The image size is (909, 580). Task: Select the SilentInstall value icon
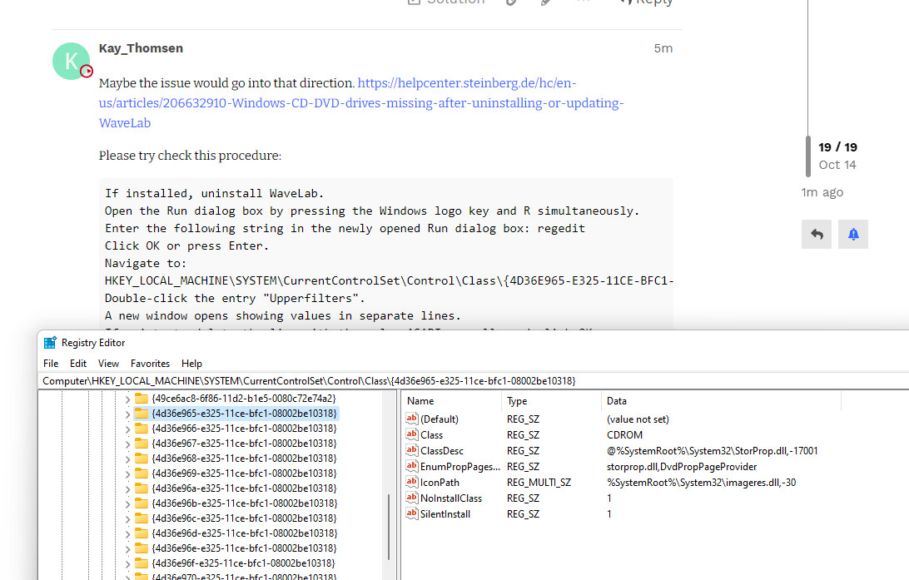coord(411,513)
